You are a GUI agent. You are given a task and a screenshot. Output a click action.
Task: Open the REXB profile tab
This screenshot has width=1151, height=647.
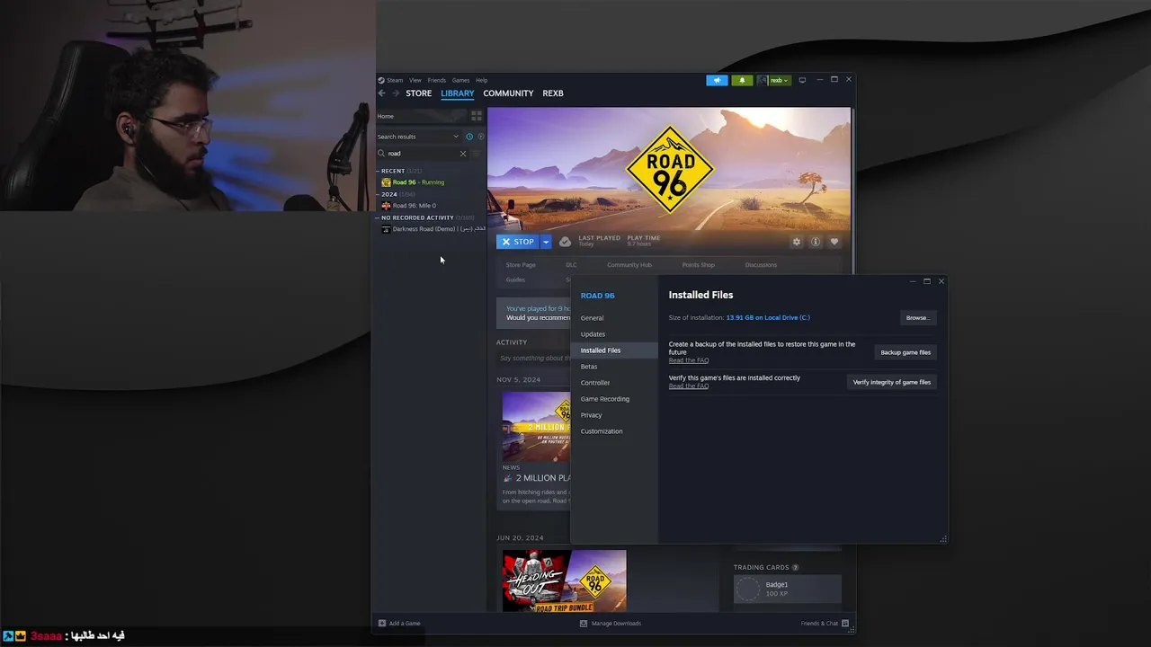553,93
